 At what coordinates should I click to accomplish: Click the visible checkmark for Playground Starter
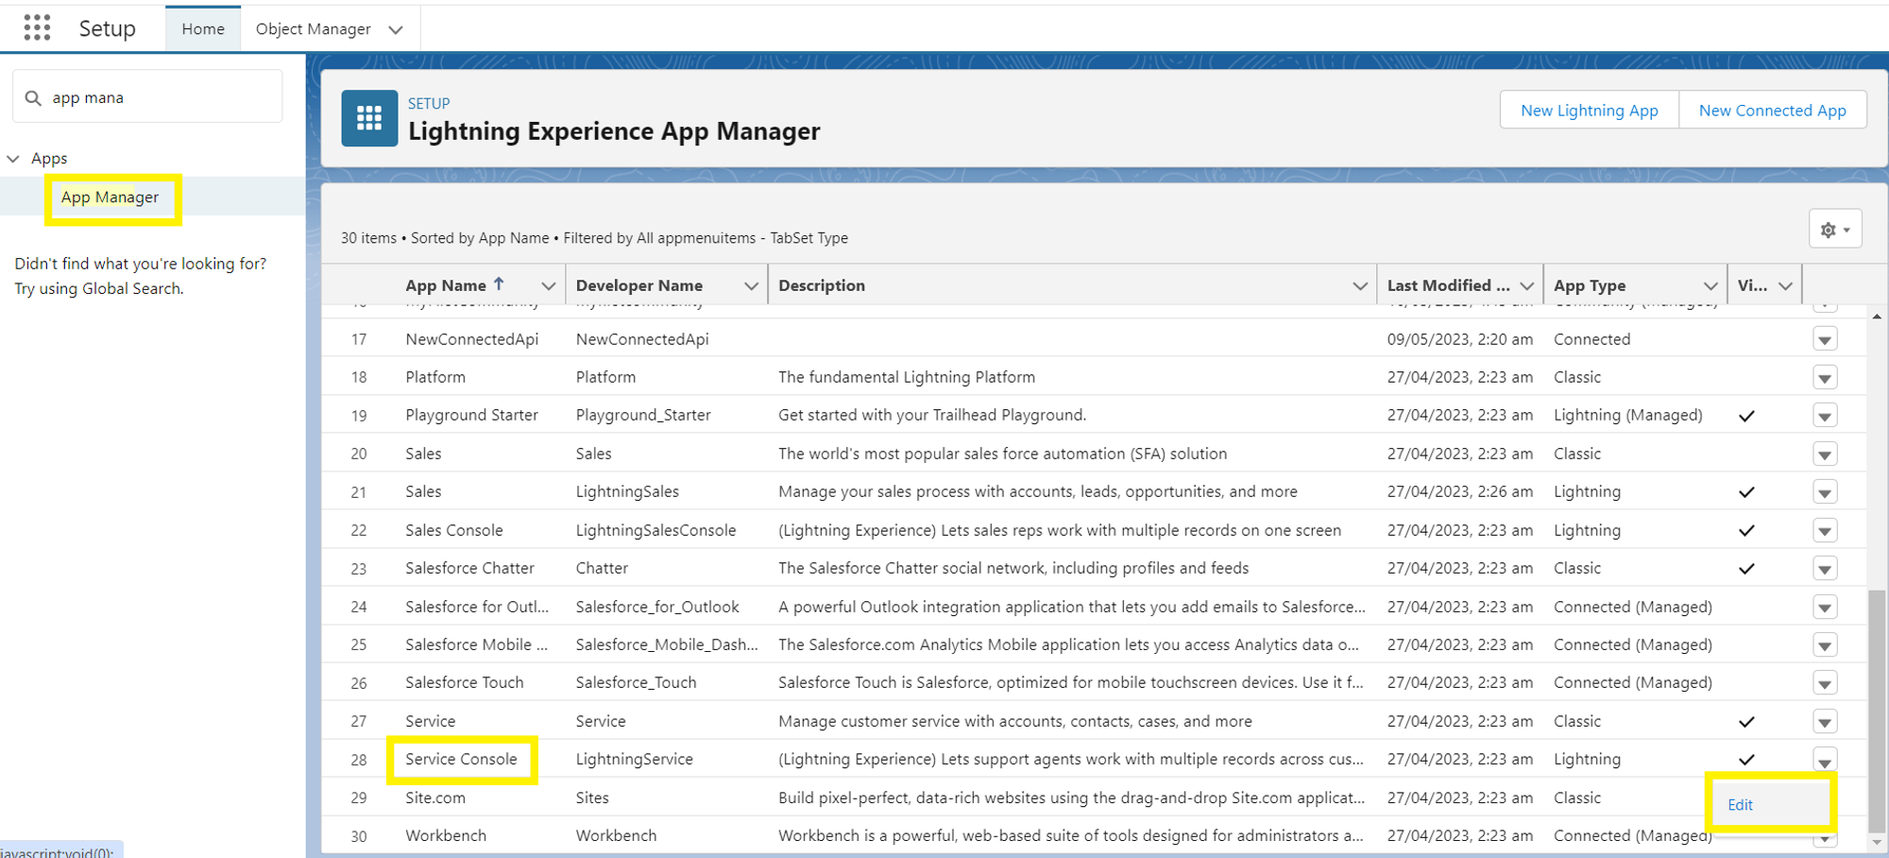(x=1746, y=416)
